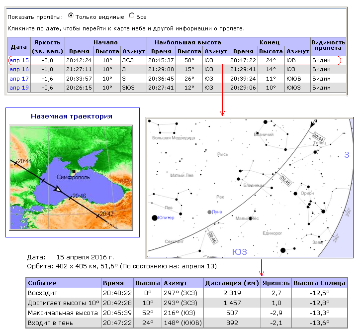Click the Возничий constellation label

click(x=264, y=134)
